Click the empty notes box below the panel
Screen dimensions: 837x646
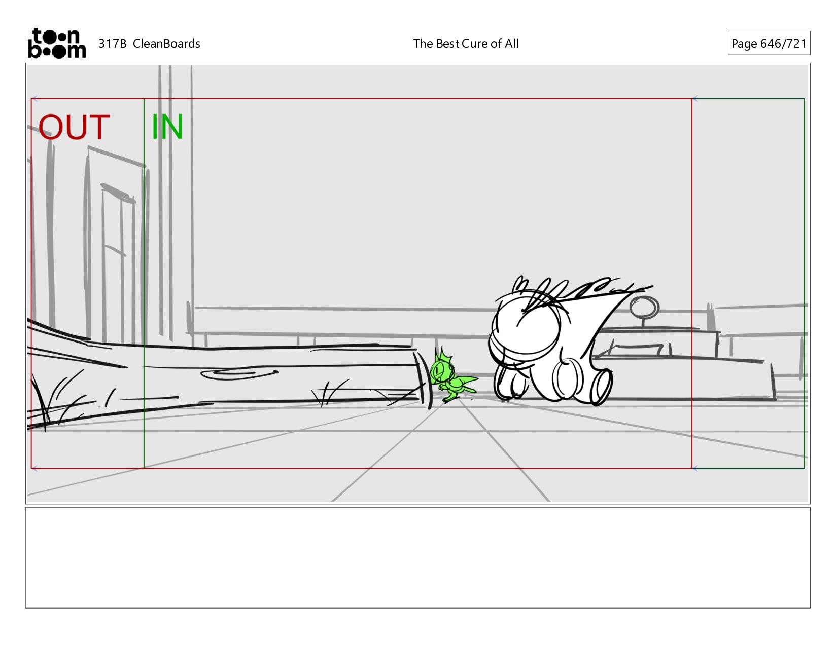417,557
